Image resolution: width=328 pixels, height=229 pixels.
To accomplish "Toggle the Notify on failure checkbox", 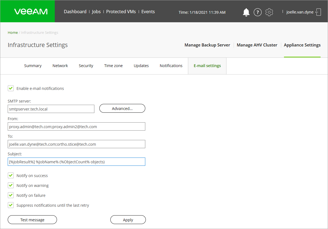I will pyautogui.click(x=11, y=195).
